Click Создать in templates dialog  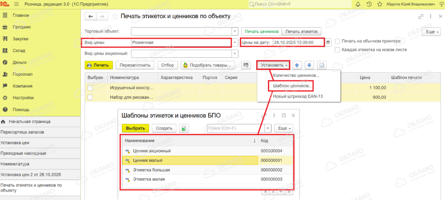pyautogui.click(x=164, y=128)
